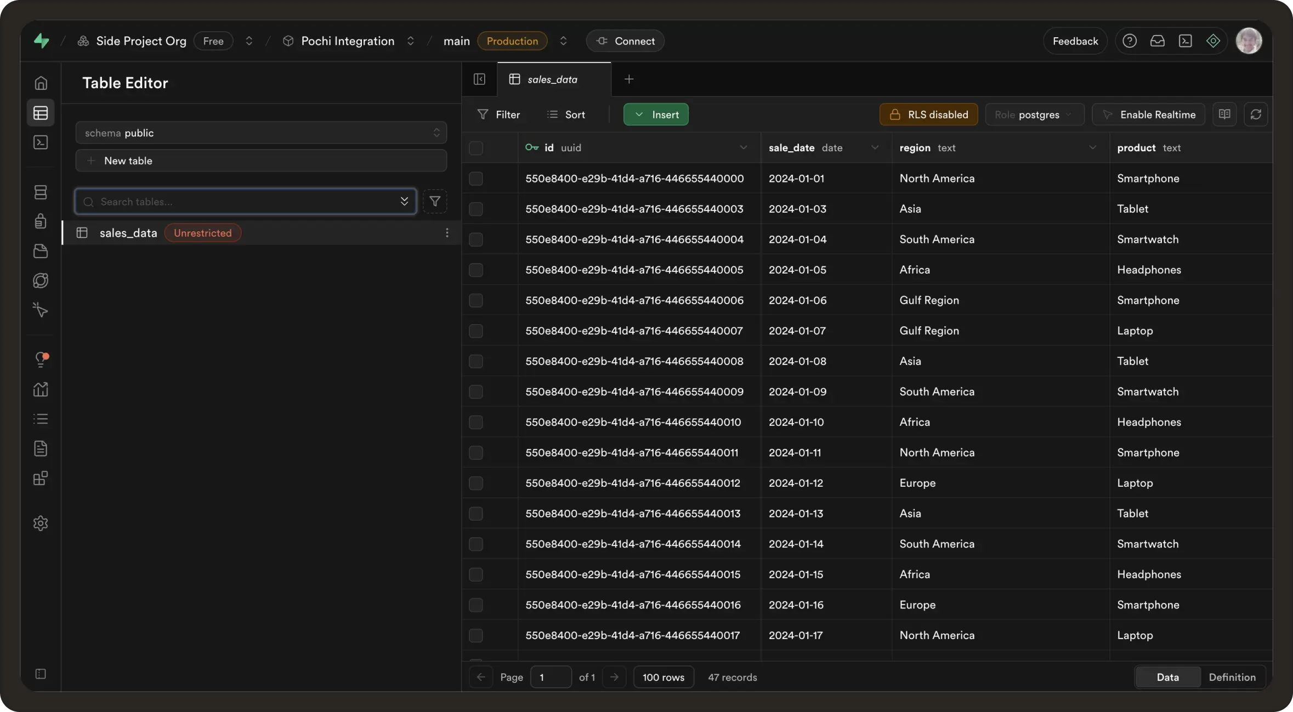The image size is (1293, 712).
Task: Tick the checkbox for the 2024-01-05 row
Action: tap(475, 270)
